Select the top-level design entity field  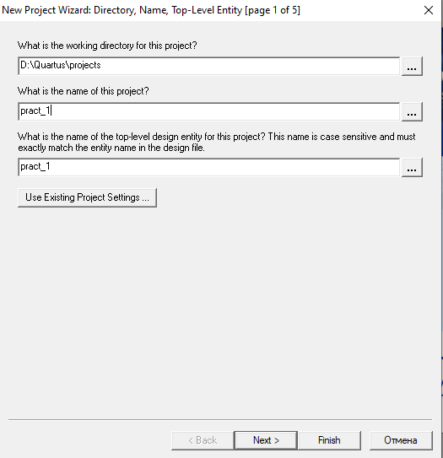[209, 167]
